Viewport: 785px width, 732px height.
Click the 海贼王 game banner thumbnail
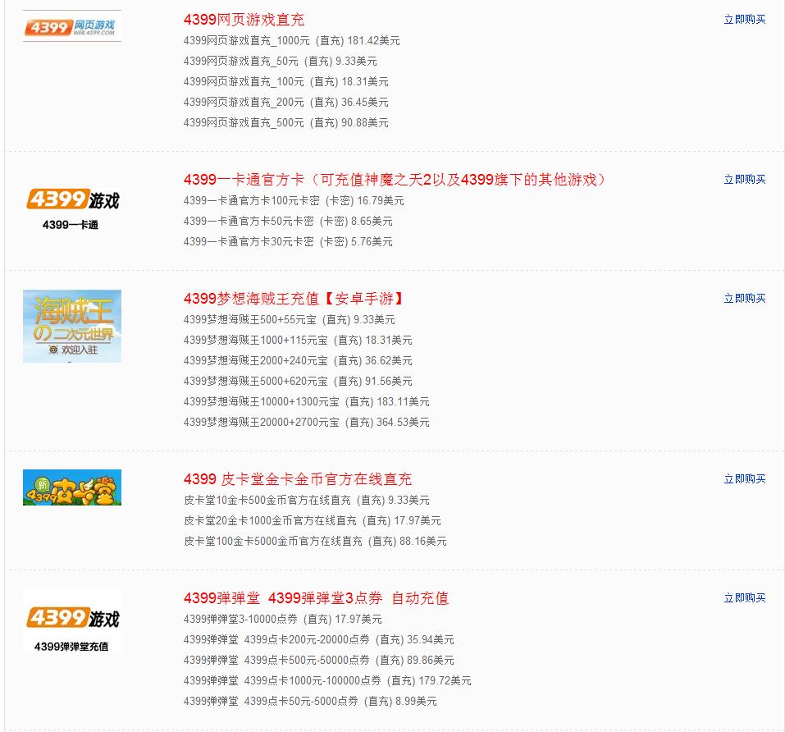(x=72, y=326)
